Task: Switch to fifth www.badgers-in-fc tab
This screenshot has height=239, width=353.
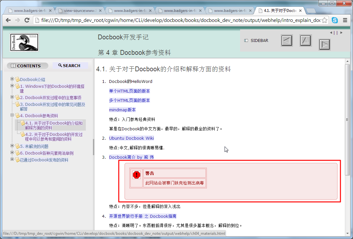Action: tap(230, 11)
